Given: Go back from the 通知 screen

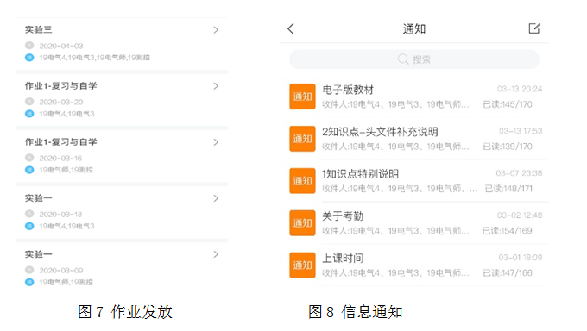Looking at the screenshot, I should coord(291,28).
